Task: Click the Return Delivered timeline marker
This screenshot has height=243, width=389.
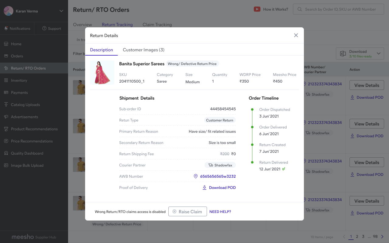Action: coord(252,162)
